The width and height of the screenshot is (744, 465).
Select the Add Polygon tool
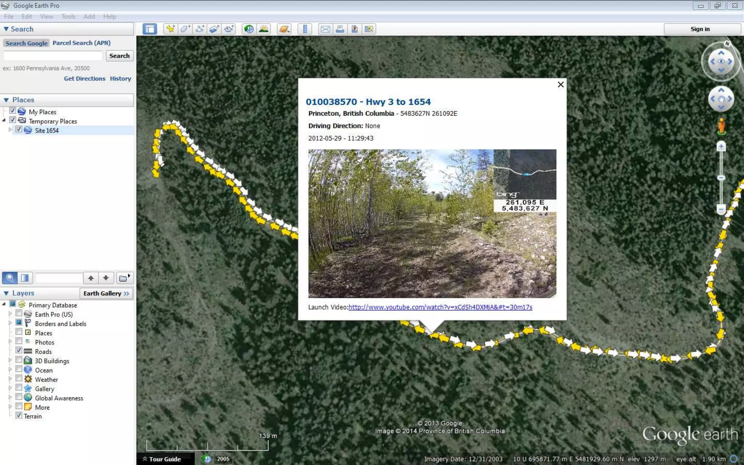coord(185,29)
